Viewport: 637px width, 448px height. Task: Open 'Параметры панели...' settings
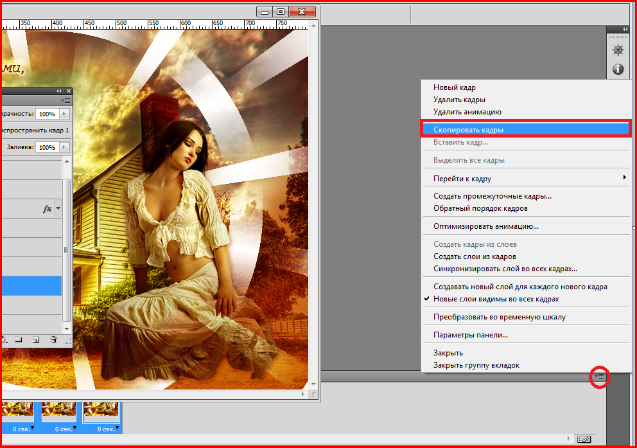(x=471, y=335)
